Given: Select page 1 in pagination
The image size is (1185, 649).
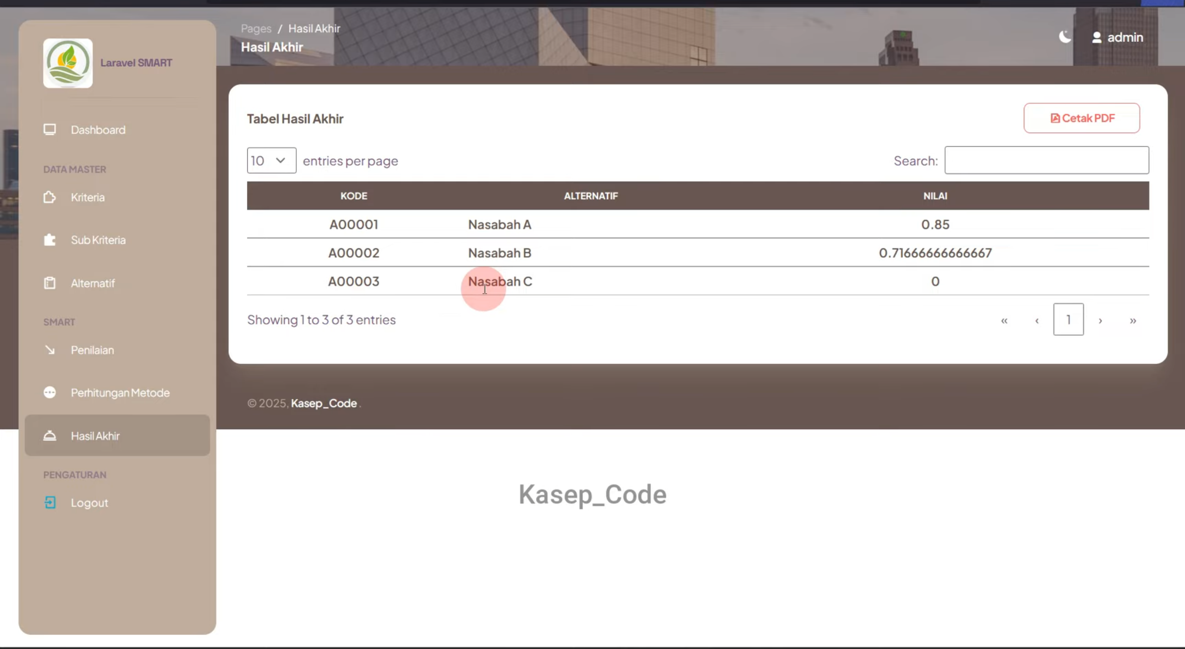Looking at the screenshot, I should click(x=1068, y=320).
